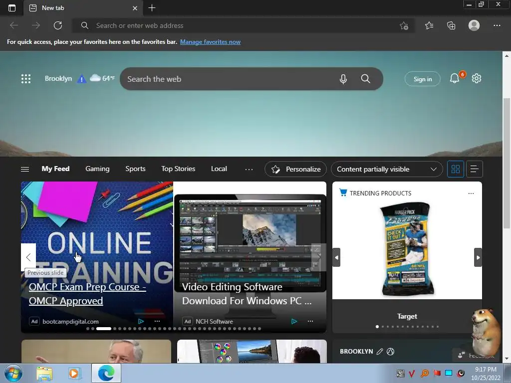Switch to list view layout

pyautogui.click(x=474, y=169)
